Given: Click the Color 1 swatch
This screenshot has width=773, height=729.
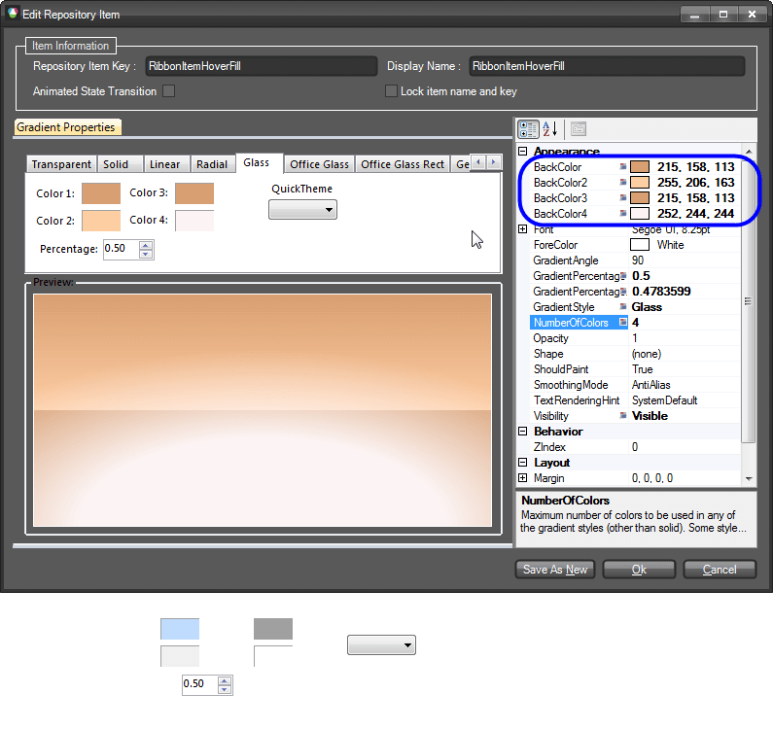Looking at the screenshot, I should click(x=101, y=193).
